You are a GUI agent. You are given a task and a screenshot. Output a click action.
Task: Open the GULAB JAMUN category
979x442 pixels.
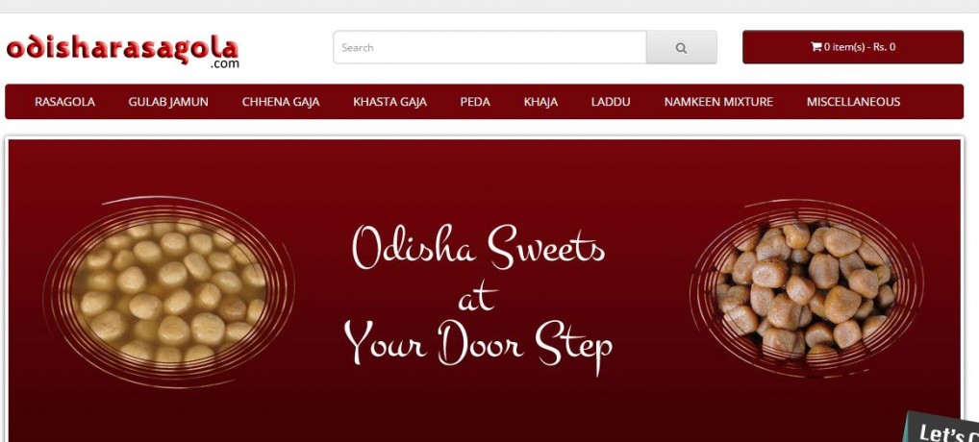pyautogui.click(x=168, y=102)
